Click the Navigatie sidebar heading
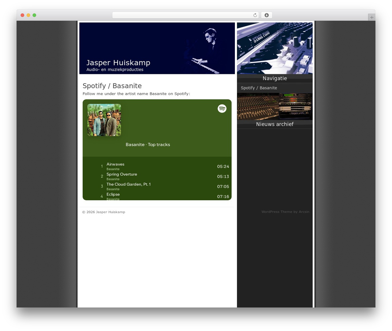 [x=275, y=78]
